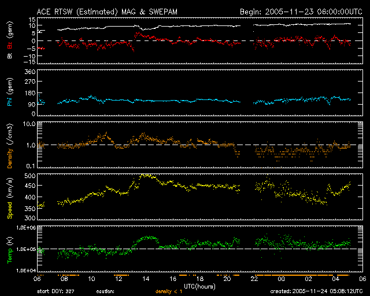This screenshot has height=296, width=370.
Task: Click the 'Begin: 2005-11-23 06:00:00UTC' timestamp
Action: 297,11
